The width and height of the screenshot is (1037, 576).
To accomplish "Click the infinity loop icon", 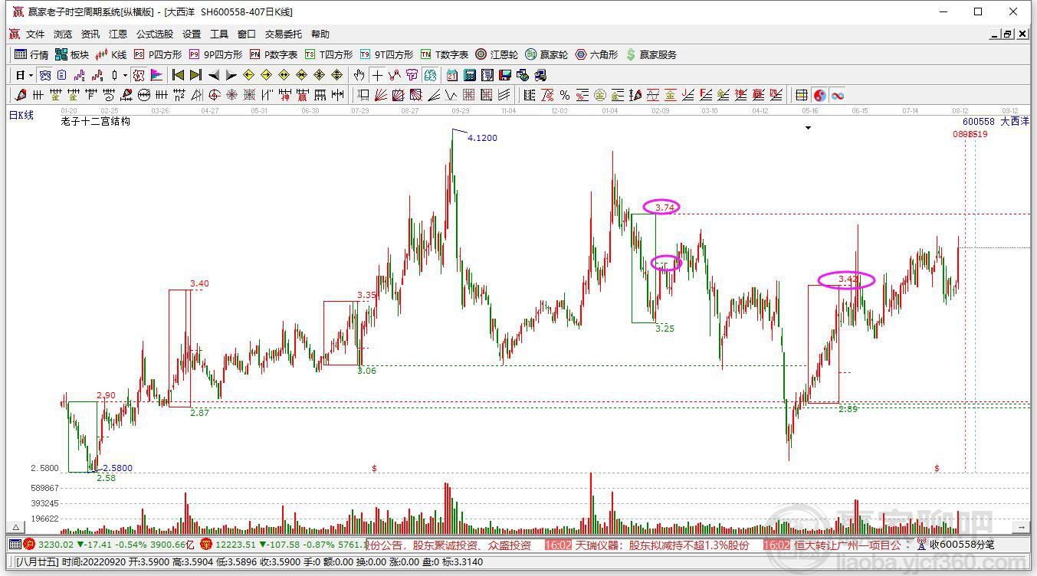I will coord(838,95).
